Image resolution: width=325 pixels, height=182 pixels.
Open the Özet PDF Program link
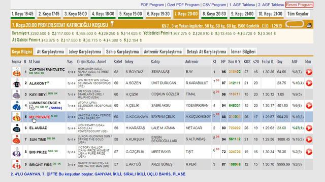pos(183,5)
